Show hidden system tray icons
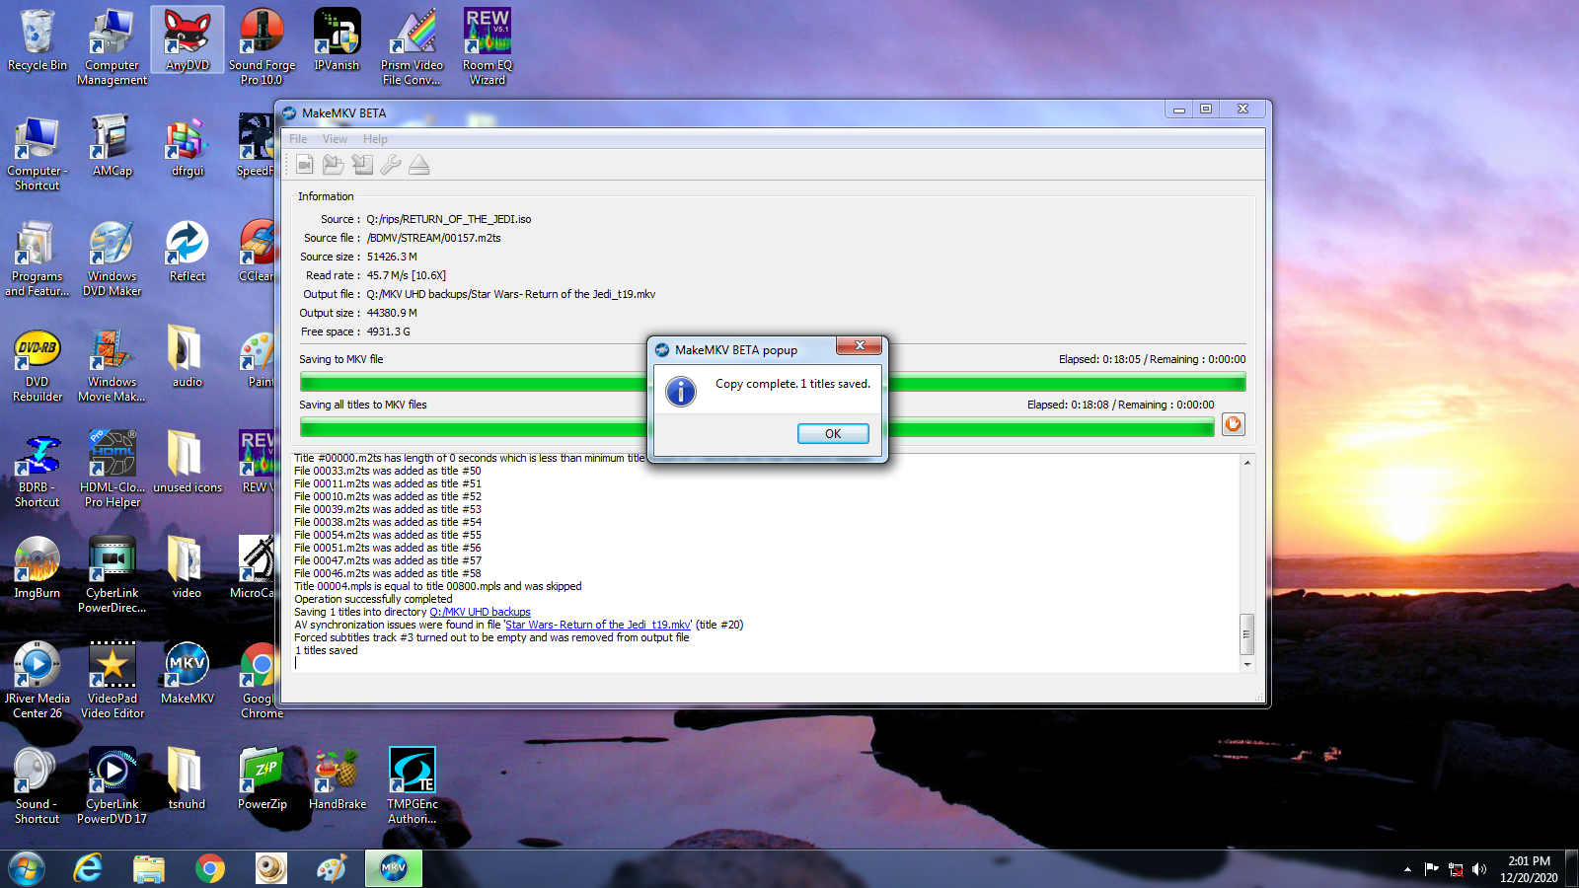The height and width of the screenshot is (888, 1579). (x=1407, y=869)
